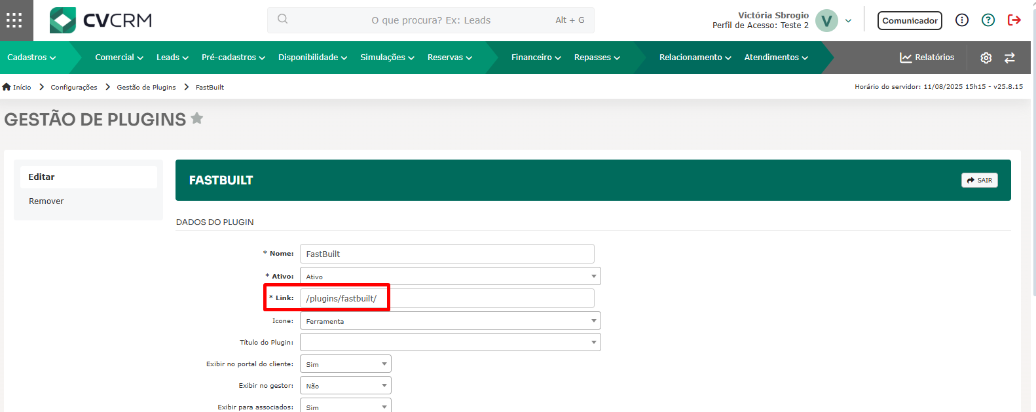Open the Ativo dropdown
Image resolution: width=1036 pixels, height=412 pixels.
(450, 276)
